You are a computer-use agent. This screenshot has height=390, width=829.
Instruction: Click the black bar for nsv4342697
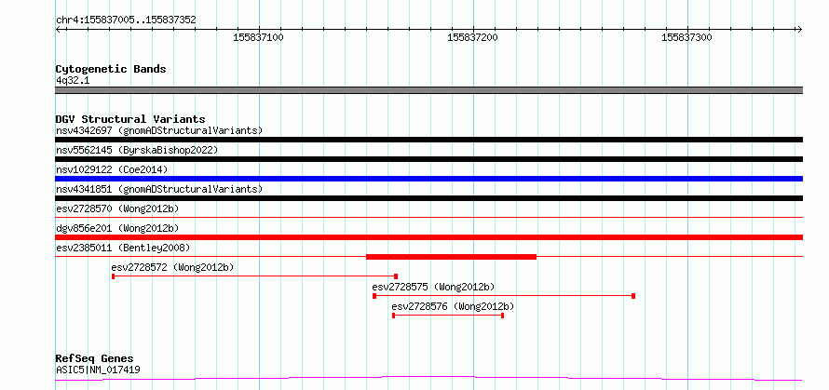click(x=428, y=140)
